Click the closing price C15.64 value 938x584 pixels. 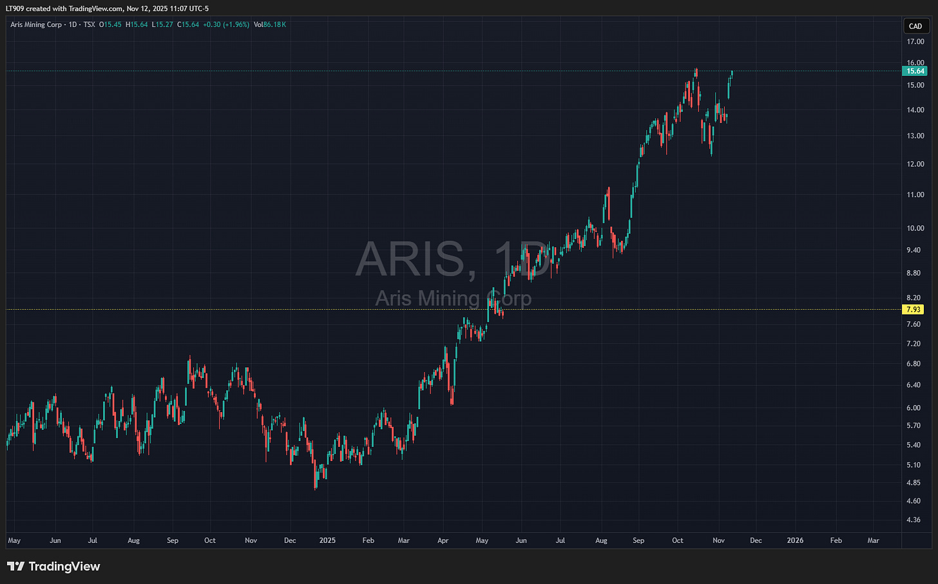pyautogui.click(x=190, y=24)
